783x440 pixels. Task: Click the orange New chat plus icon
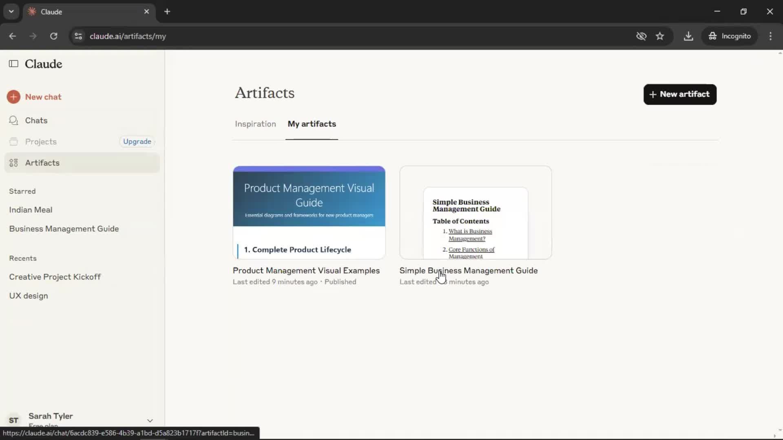(x=13, y=97)
